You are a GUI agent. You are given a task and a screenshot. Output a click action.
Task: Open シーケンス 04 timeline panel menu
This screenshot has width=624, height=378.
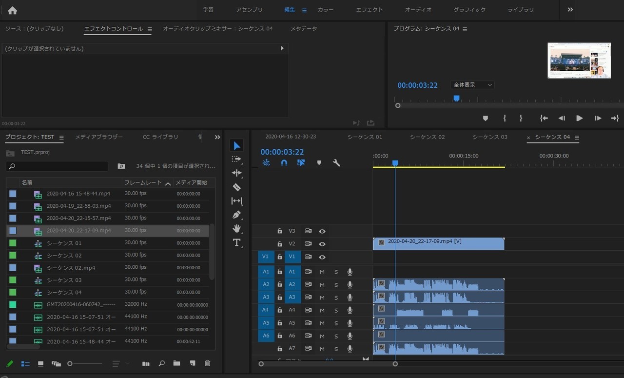tap(577, 138)
